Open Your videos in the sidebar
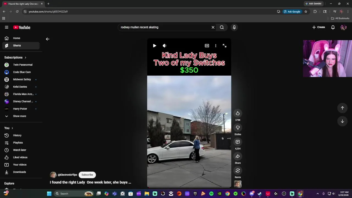The height and width of the screenshot is (198, 352). tap(21, 165)
